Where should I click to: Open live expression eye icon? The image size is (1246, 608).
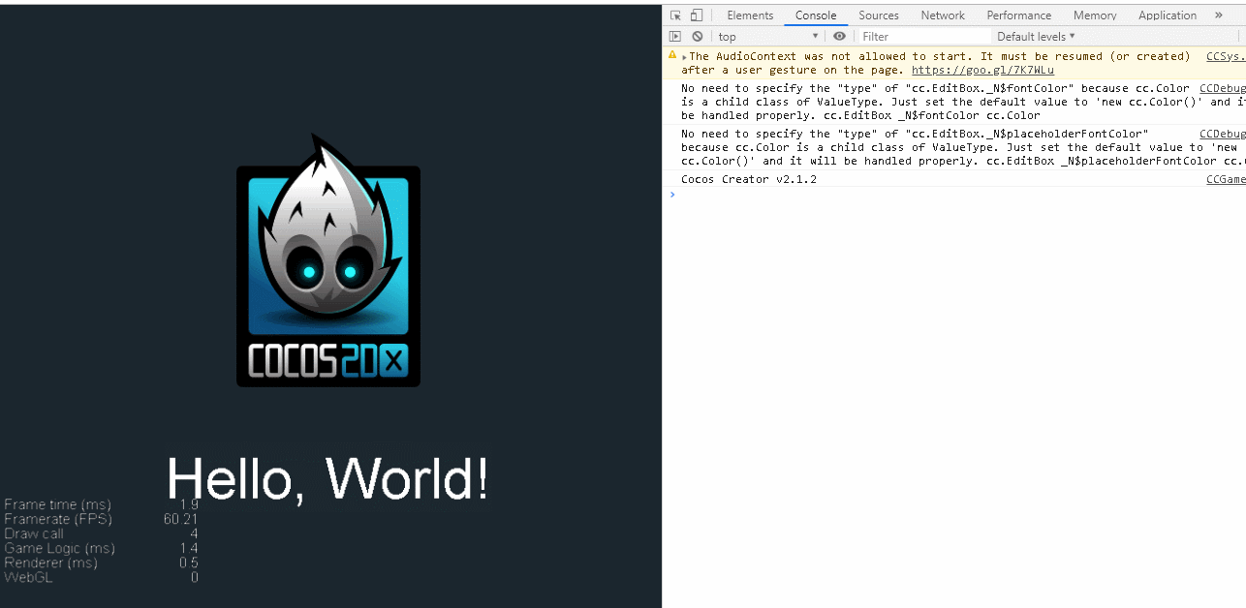coord(839,36)
